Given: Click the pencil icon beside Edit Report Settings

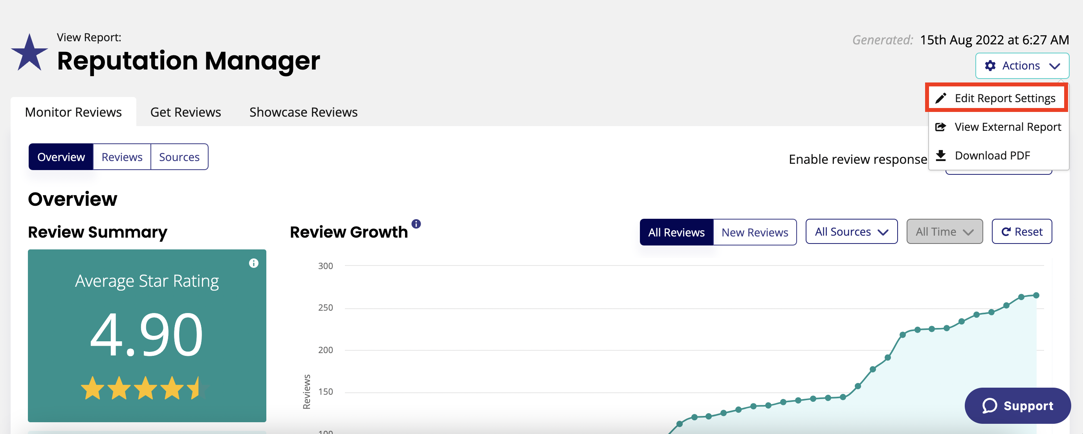Looking at the screenshot, I should (941, 98).
